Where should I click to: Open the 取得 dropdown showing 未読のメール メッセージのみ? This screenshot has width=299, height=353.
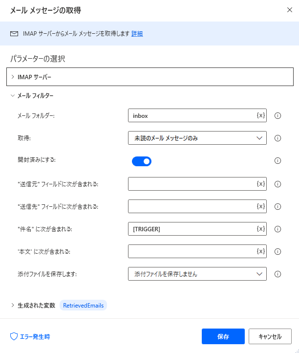click(x=197, y=138)
